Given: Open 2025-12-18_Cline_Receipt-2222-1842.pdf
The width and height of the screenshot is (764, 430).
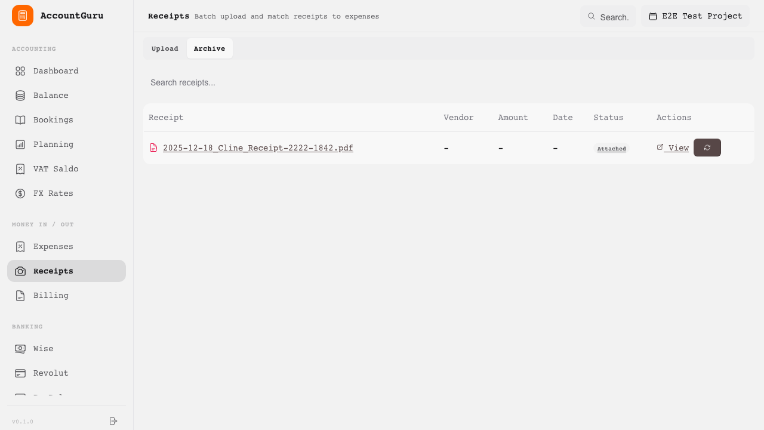Looking at the screenshot, I should pyautogui.click(x=258, y=148).
